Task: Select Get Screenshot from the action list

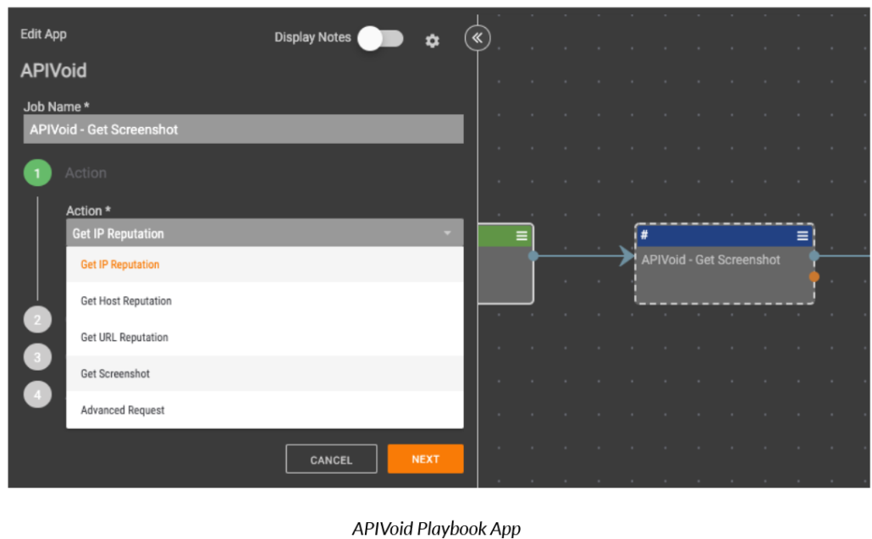Action: (265, 373)
